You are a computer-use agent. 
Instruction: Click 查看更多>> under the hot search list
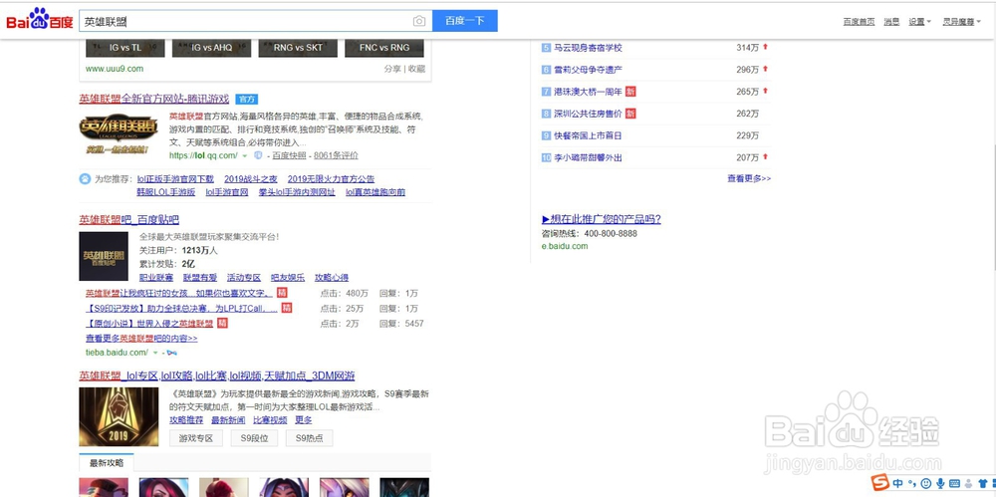pyautogui.click(x=749, y=179)
